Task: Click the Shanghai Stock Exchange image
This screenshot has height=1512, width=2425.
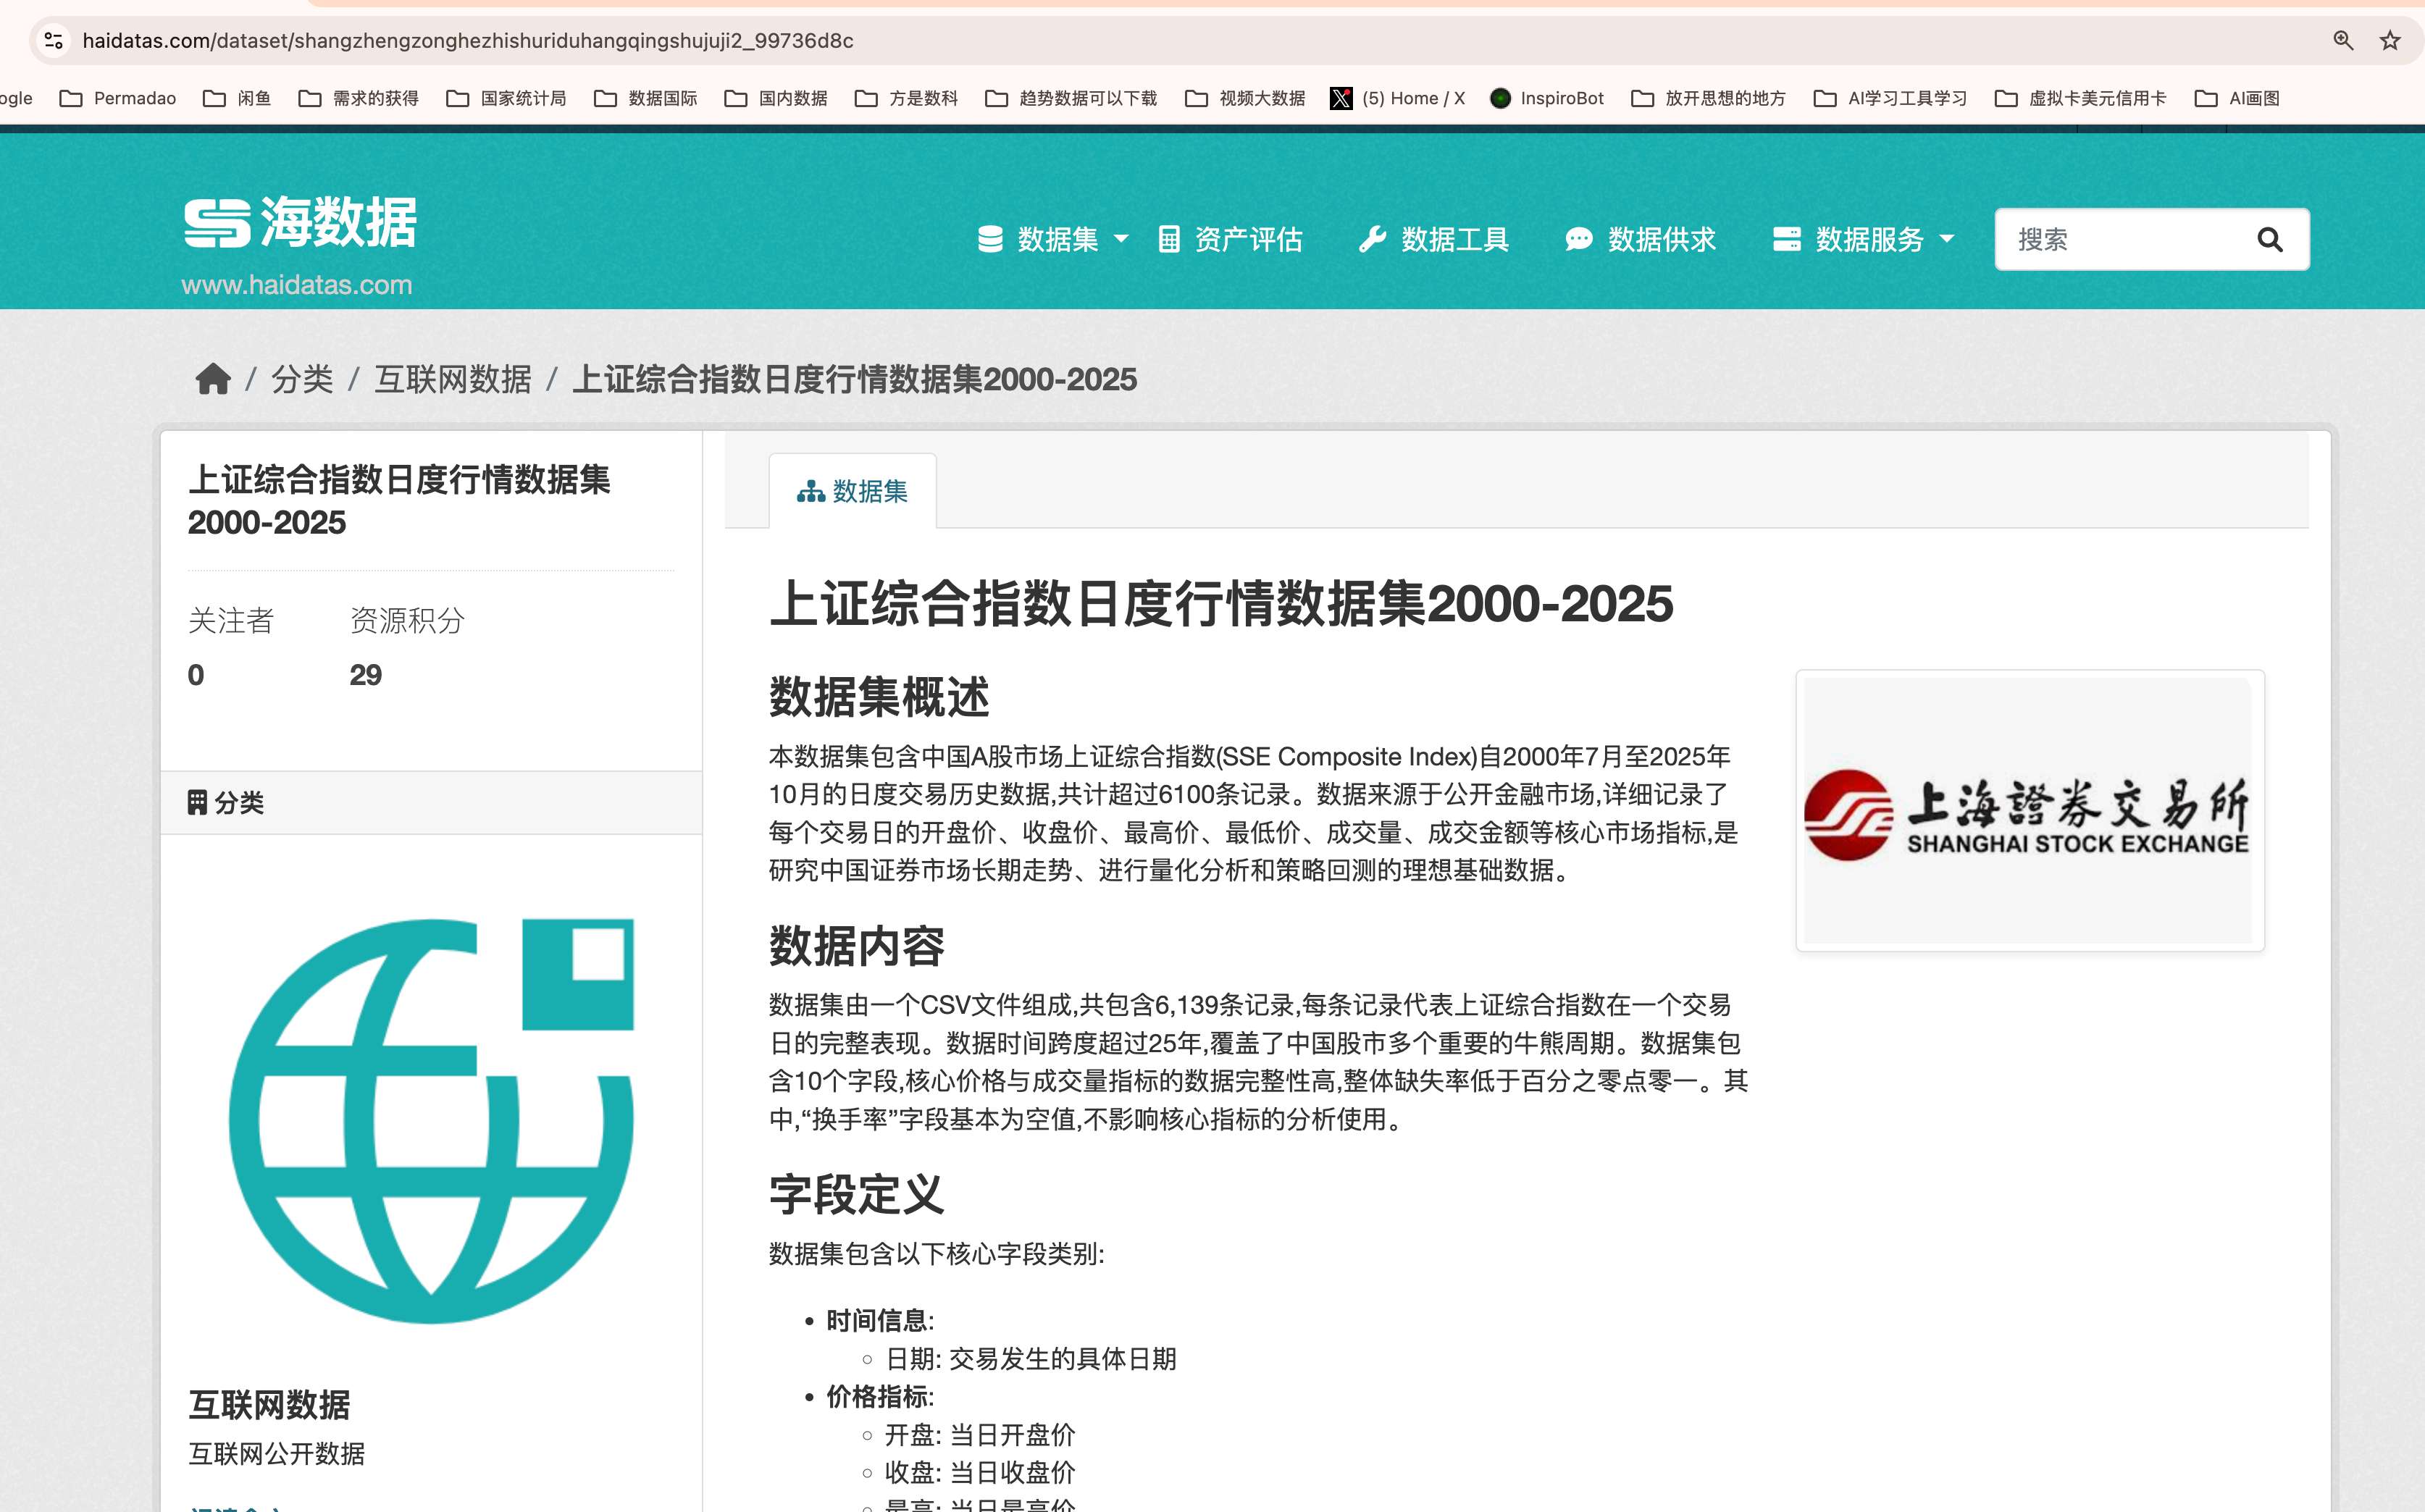Action: pos(2029,811)
